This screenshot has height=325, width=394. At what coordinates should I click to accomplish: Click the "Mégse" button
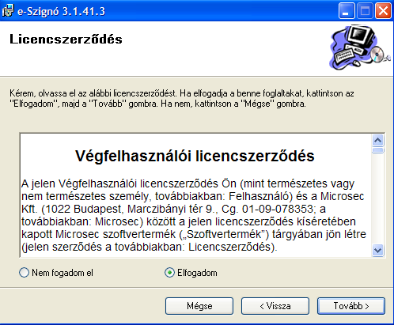tap(199, 306)
